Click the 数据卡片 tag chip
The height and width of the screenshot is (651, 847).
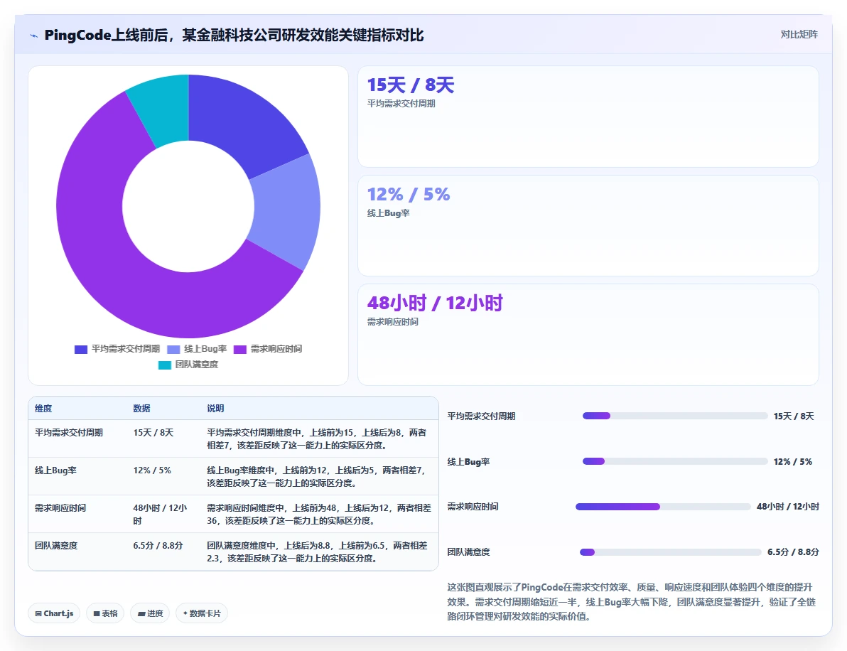pos(202,614)
